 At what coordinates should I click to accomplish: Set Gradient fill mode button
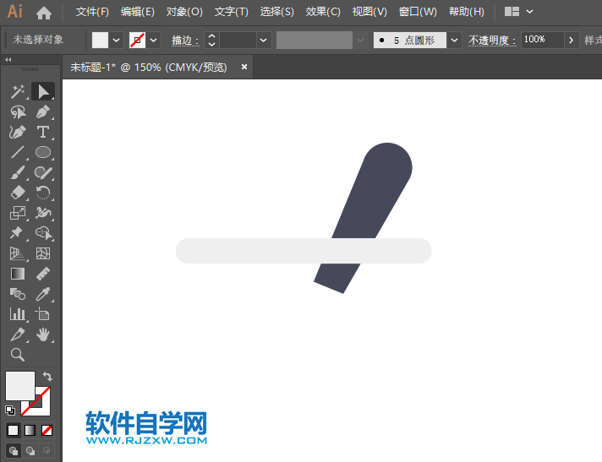tap(30, 430)
